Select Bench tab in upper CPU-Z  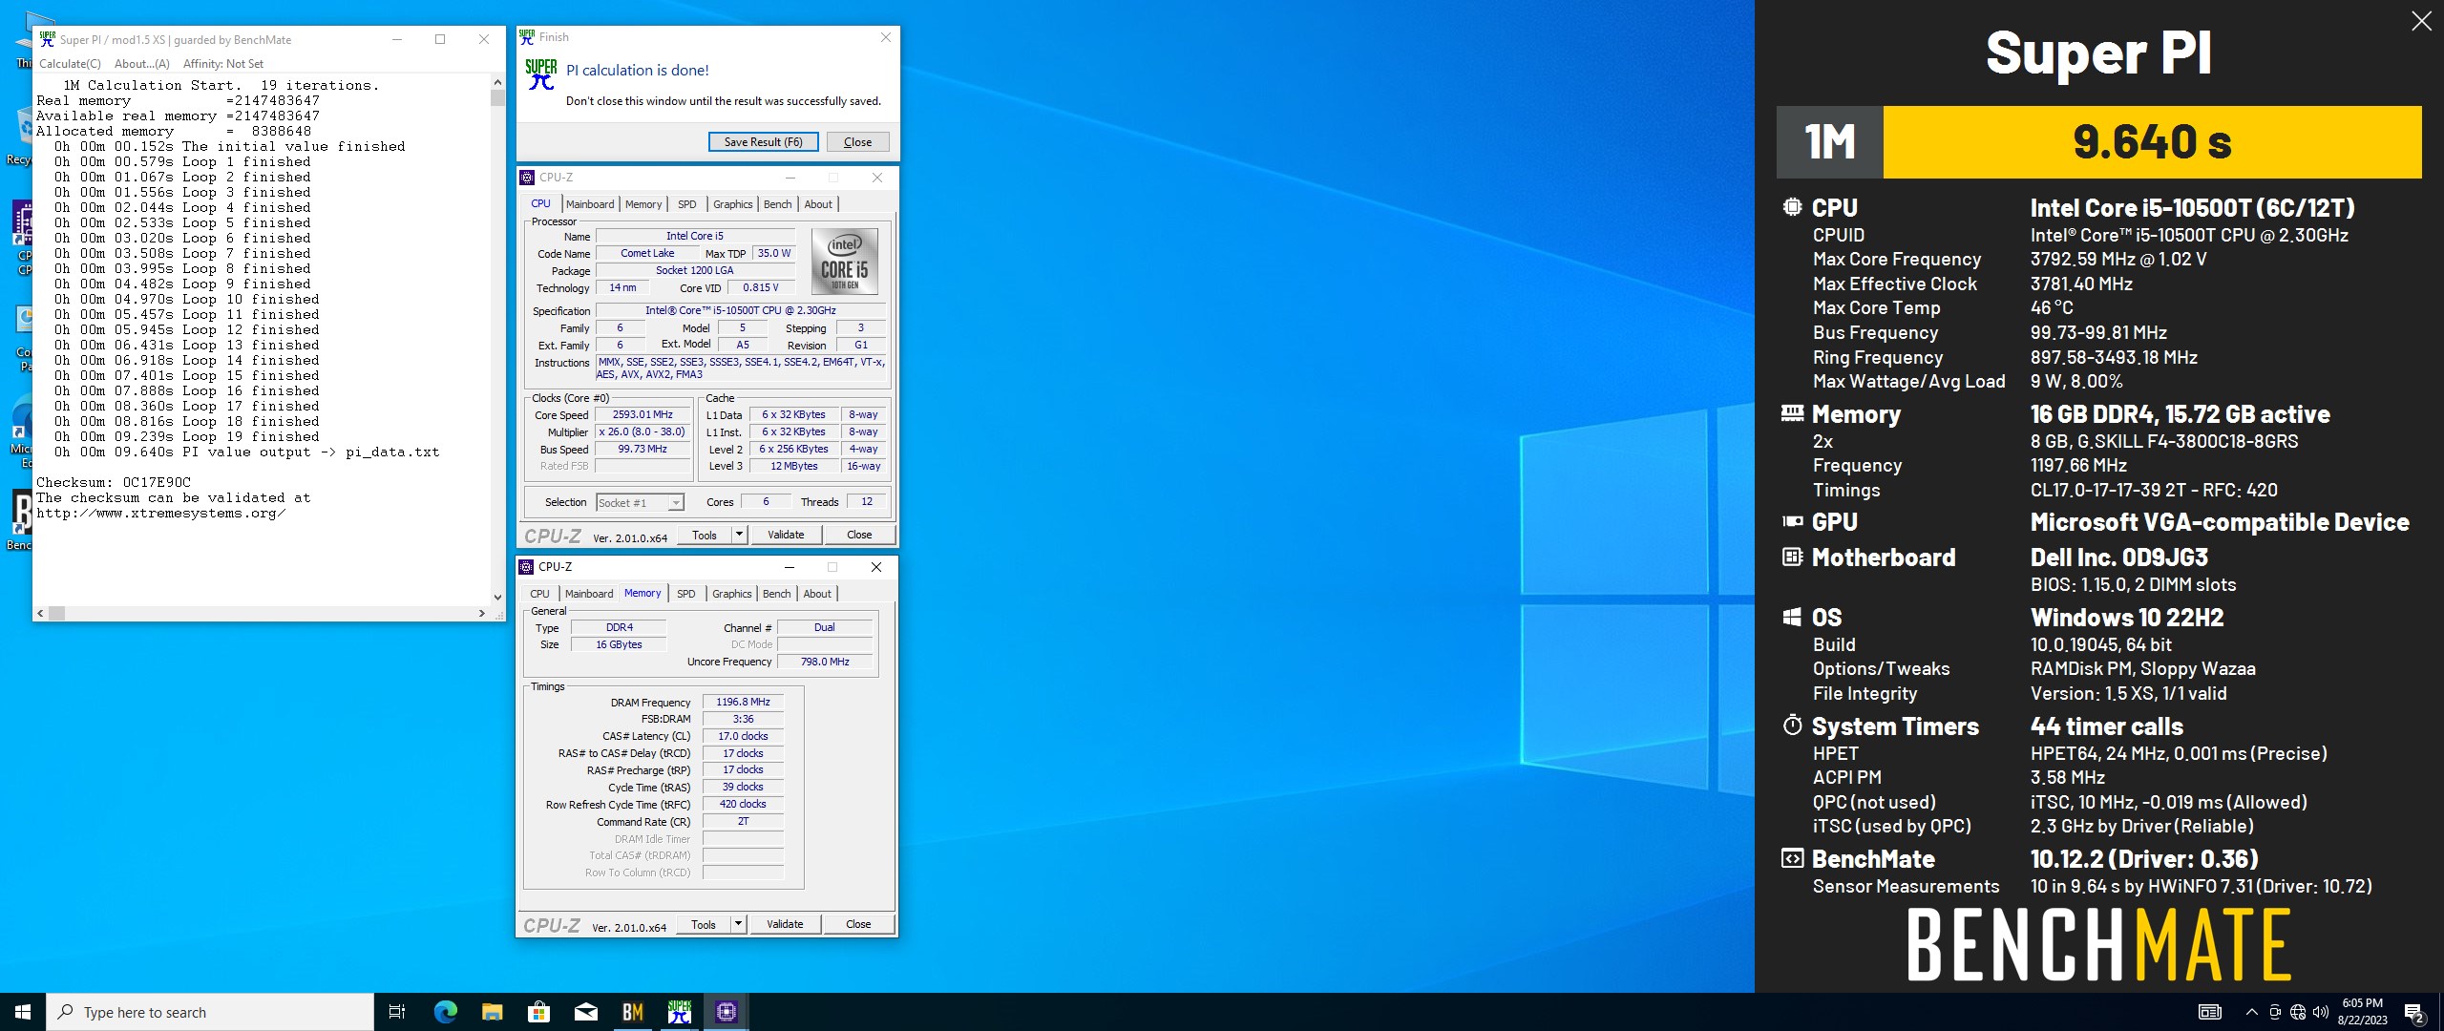coord(778,204)
